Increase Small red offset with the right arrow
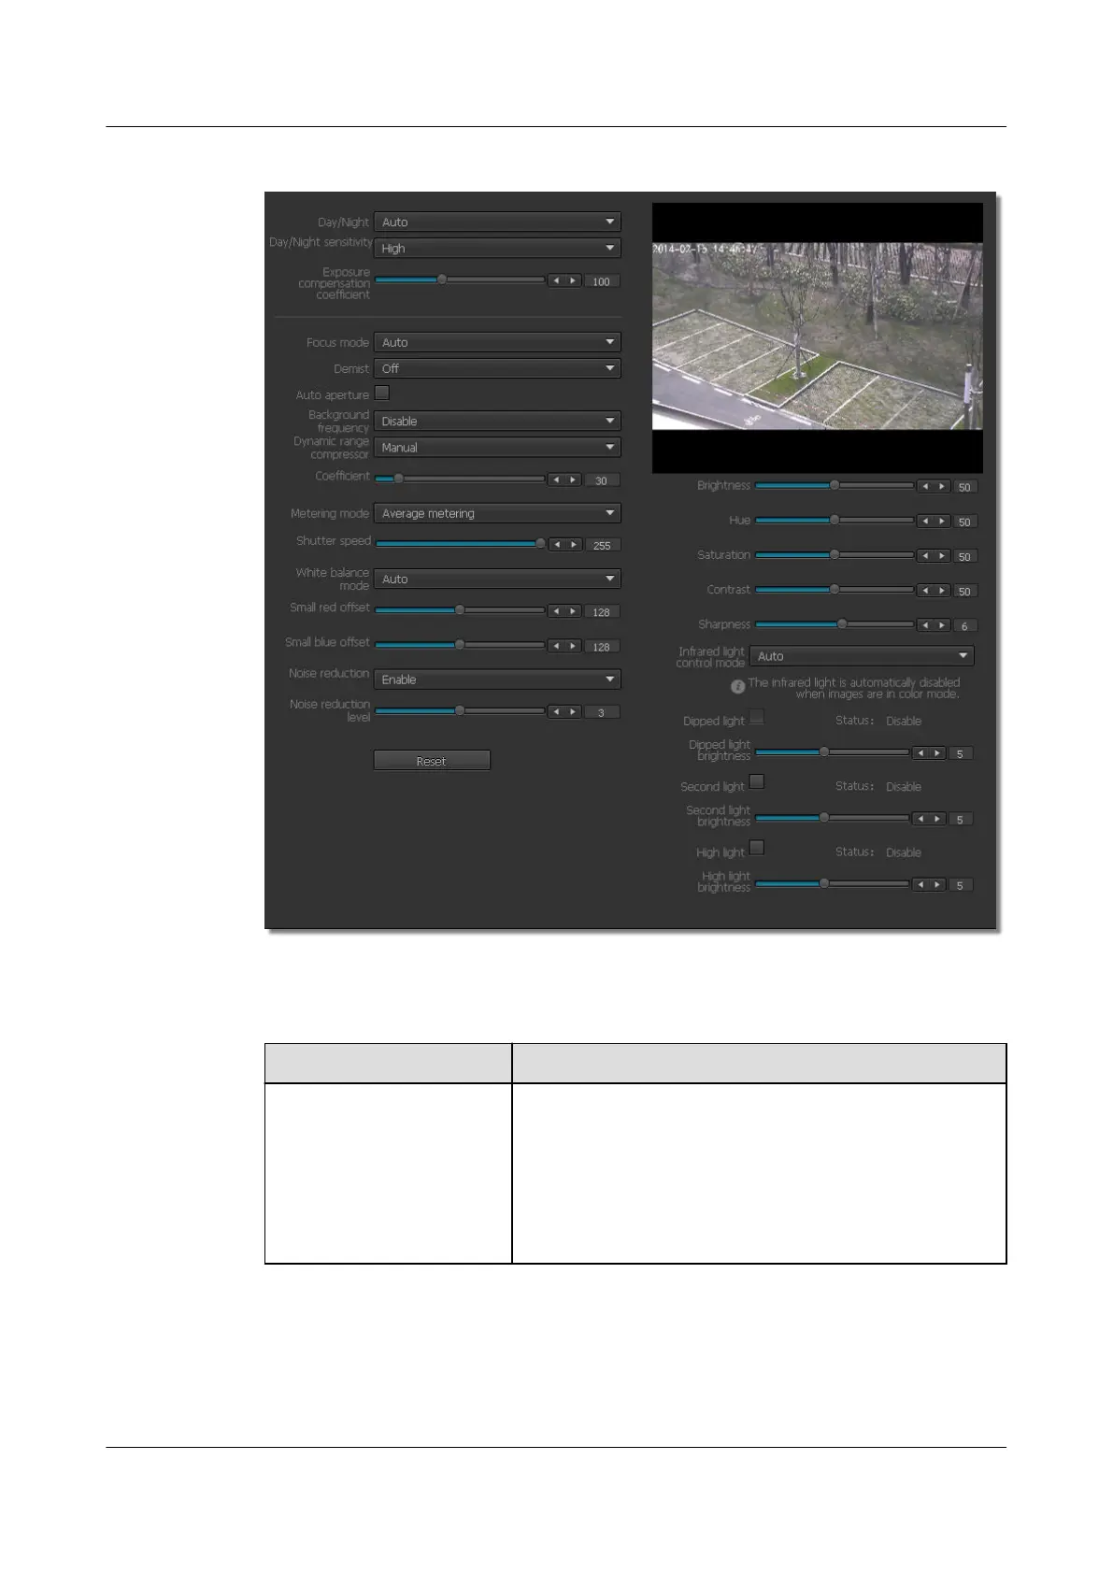This screenshot has height=1574, width=1113. coord(573,611)
